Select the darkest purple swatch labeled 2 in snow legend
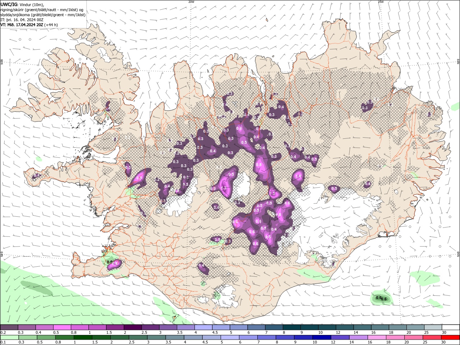The image size is (460, 345). [133, 327]
